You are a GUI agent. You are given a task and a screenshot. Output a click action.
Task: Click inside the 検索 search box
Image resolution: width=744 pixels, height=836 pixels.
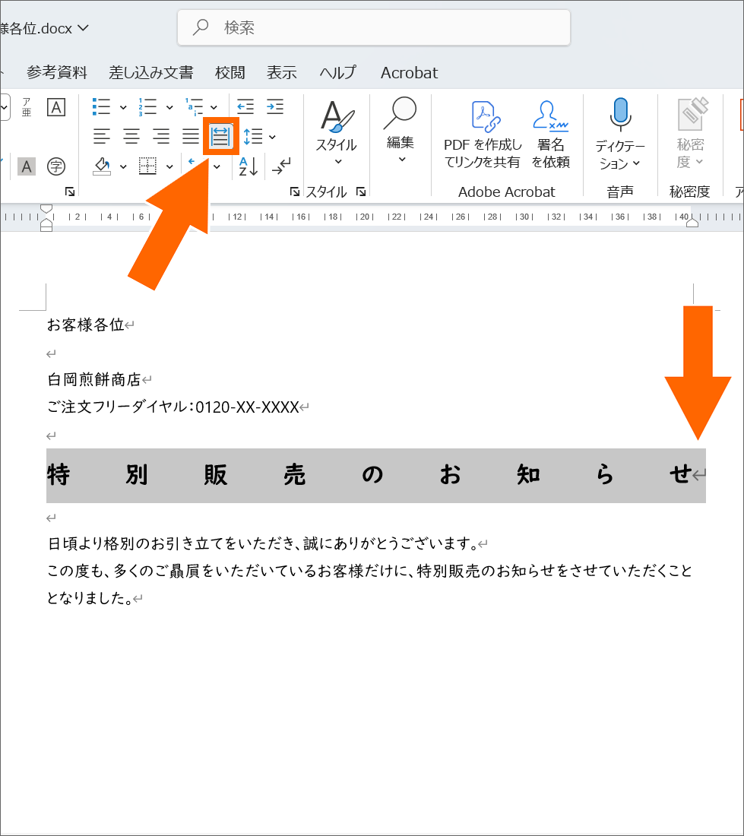[374, 27]
